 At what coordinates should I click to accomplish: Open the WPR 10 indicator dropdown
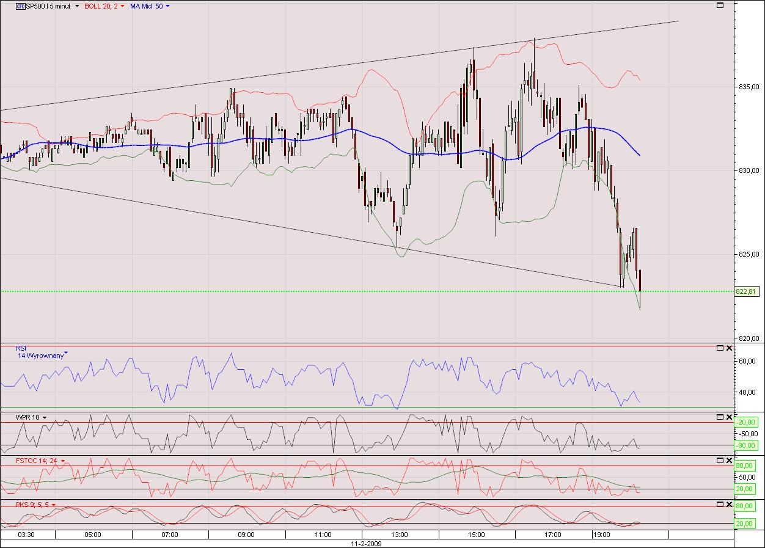point(45,418)
